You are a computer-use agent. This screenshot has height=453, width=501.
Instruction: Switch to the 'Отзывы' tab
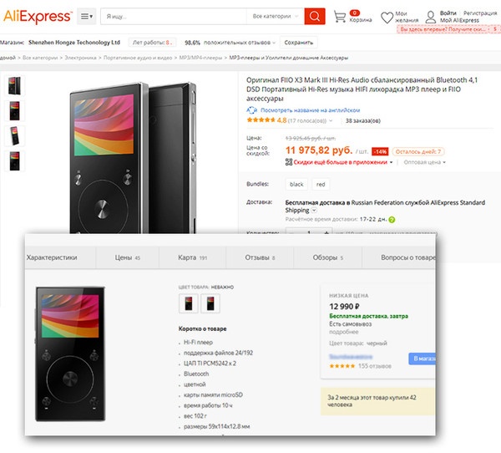(260, 257)
